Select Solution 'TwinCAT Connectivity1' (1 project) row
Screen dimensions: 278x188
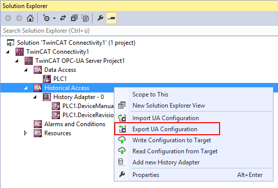click(76, 43)
